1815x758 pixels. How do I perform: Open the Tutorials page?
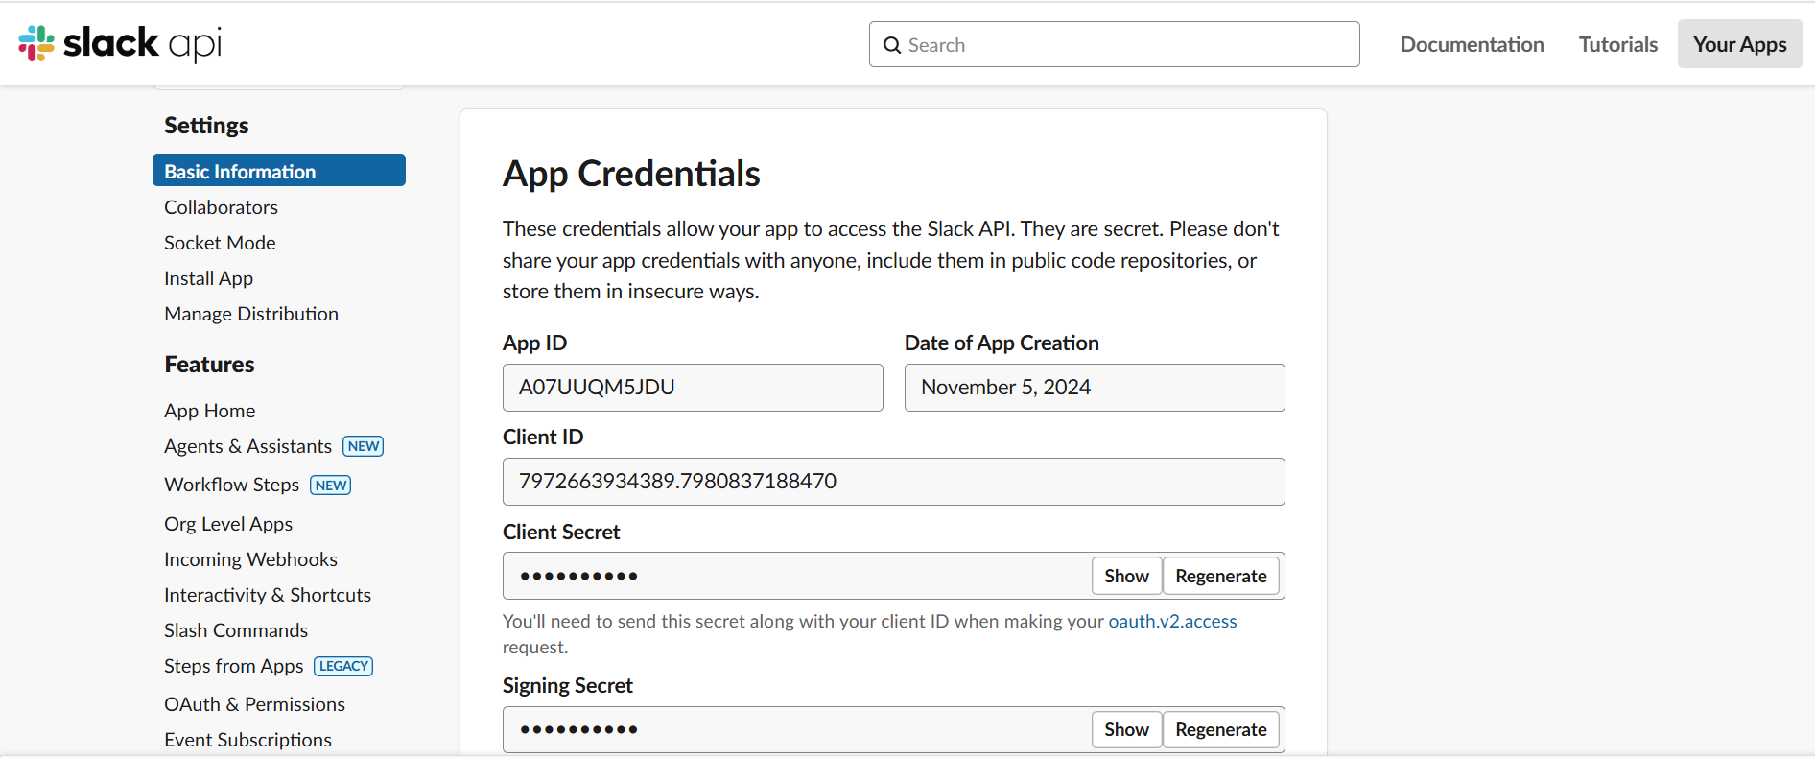tap(1617, 45)
